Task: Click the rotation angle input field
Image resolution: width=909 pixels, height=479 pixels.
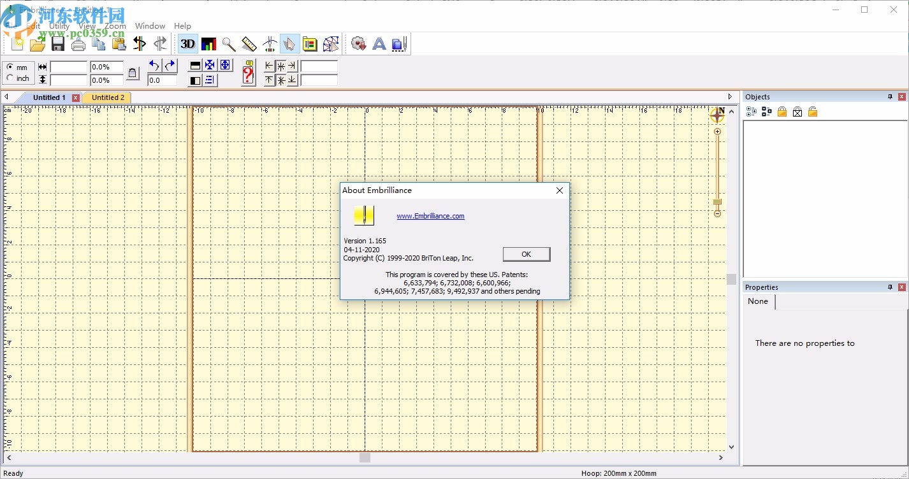Action: pyautogui.click(x=162, y=80)
